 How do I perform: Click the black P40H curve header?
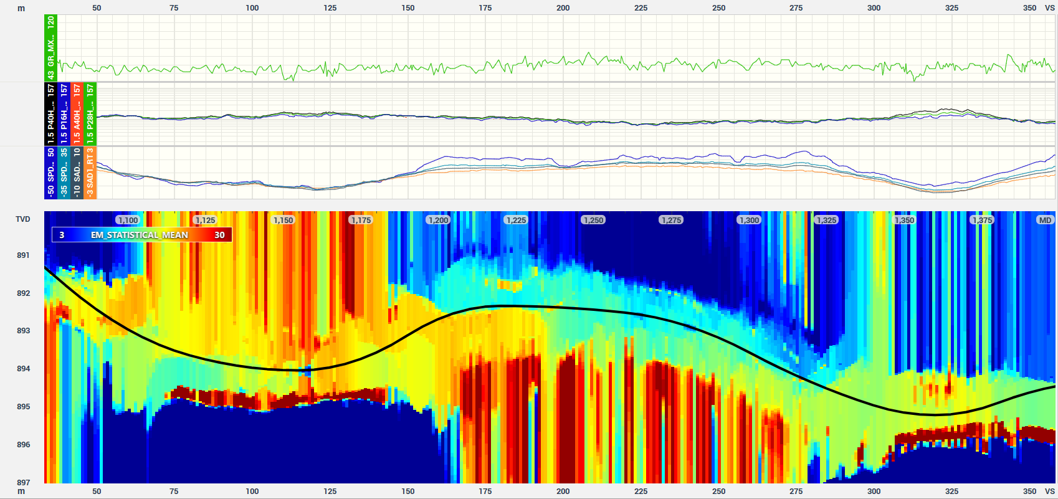[x=50, y=115]
